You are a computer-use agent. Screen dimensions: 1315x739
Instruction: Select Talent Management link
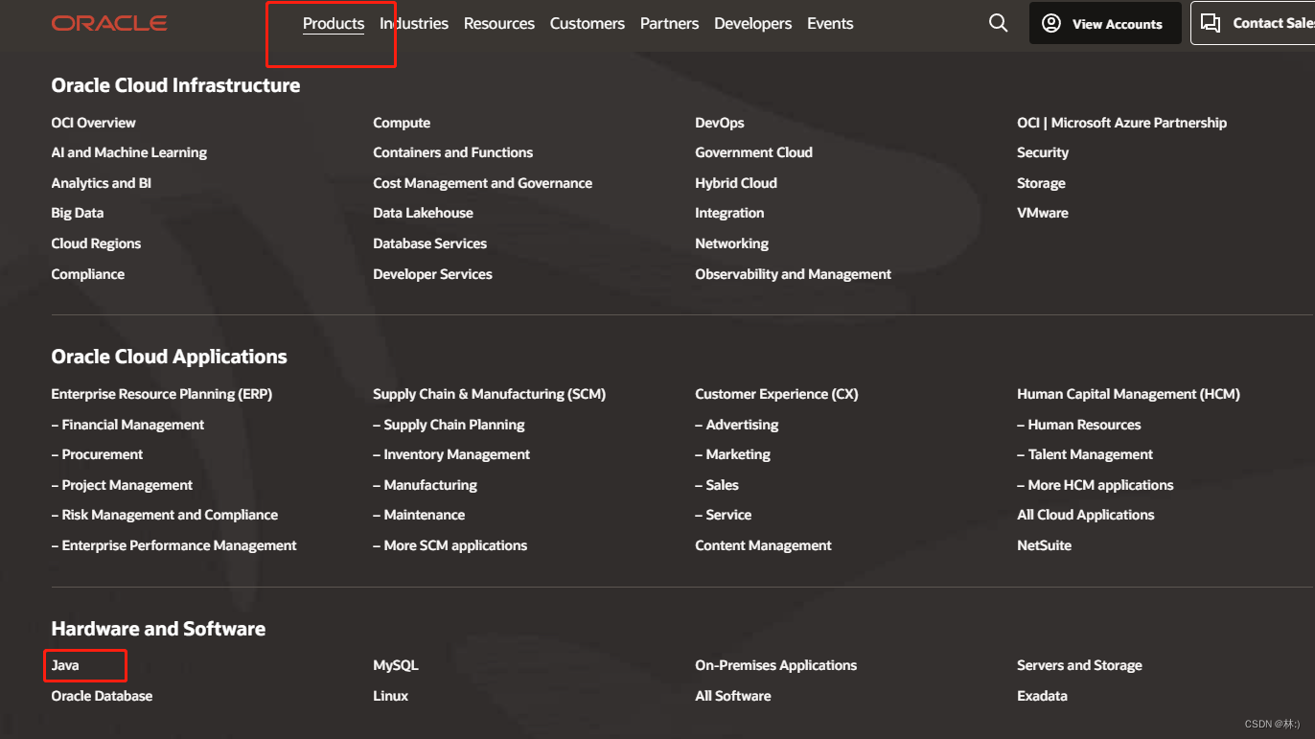click(1085, 454)
